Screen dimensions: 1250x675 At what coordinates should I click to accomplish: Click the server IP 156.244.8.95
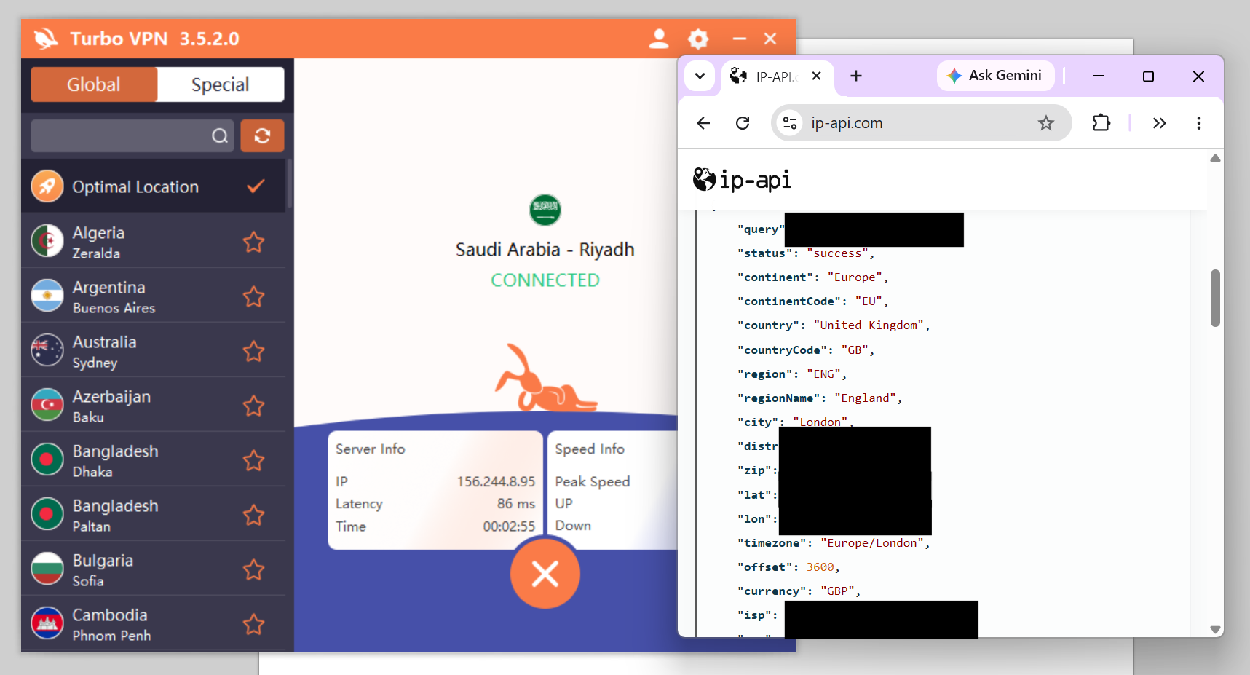coord(496,481)
